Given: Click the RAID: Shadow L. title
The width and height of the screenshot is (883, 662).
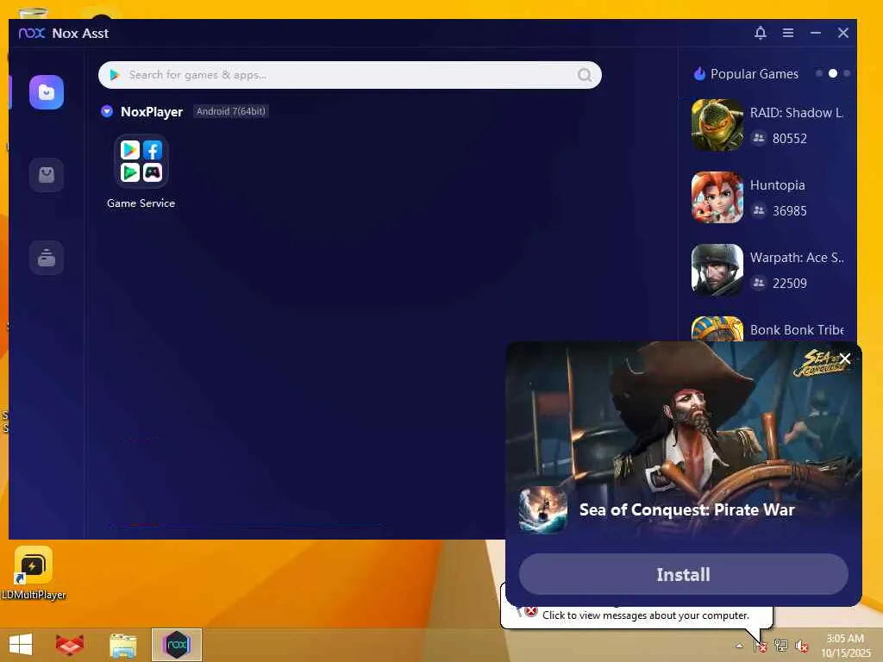Looking at the screenshot, I should click(x=797, y=113).
